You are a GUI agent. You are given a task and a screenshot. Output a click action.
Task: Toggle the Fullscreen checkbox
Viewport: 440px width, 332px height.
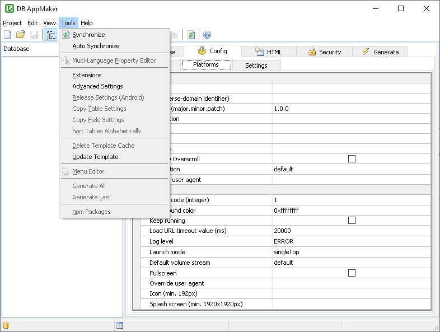(x=352, y=273)
